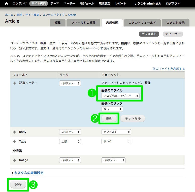
Task: Click the Tags field name
Action: click(x=22, y=142)
